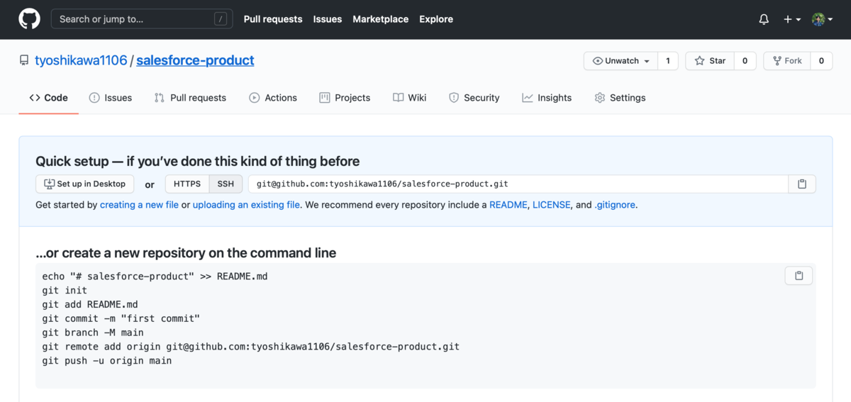Open the LICENSE link
This screenshot has width=851, height=402.
(551, 205)
